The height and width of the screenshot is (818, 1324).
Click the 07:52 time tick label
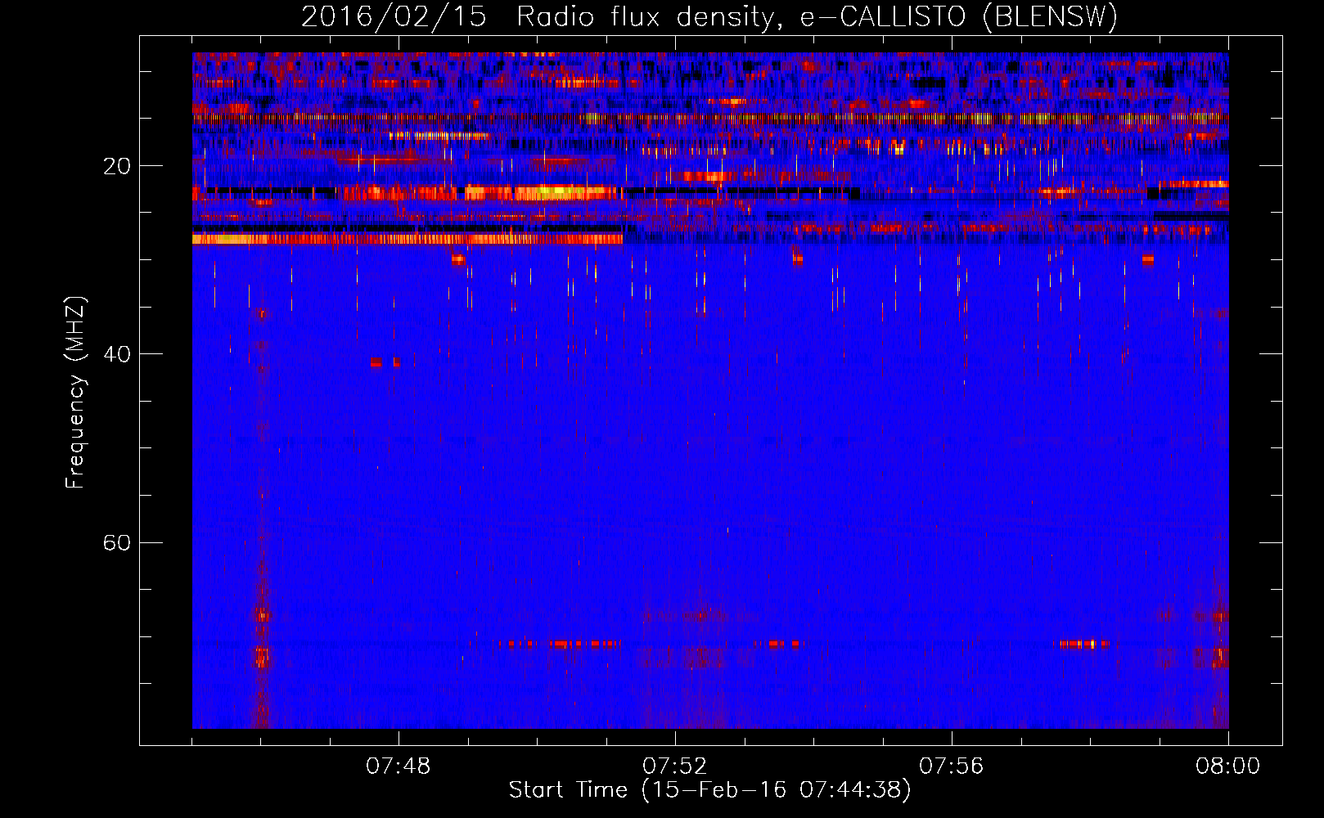(675, 766)
